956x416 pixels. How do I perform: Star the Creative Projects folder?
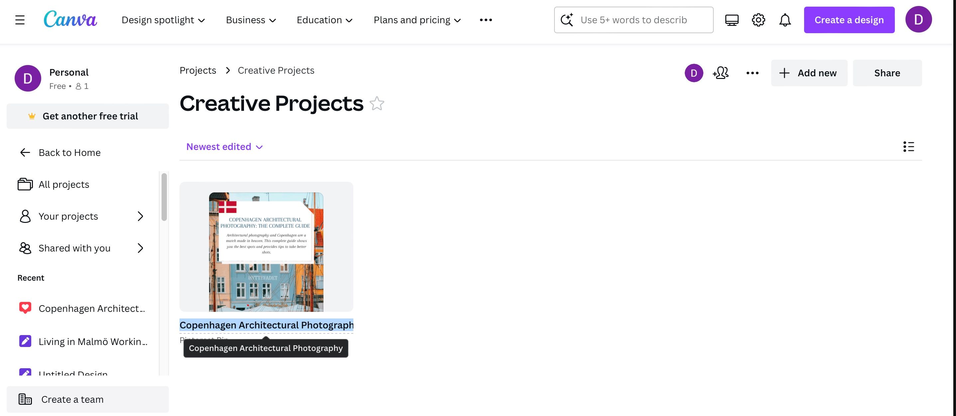click(x=377, y=104)
